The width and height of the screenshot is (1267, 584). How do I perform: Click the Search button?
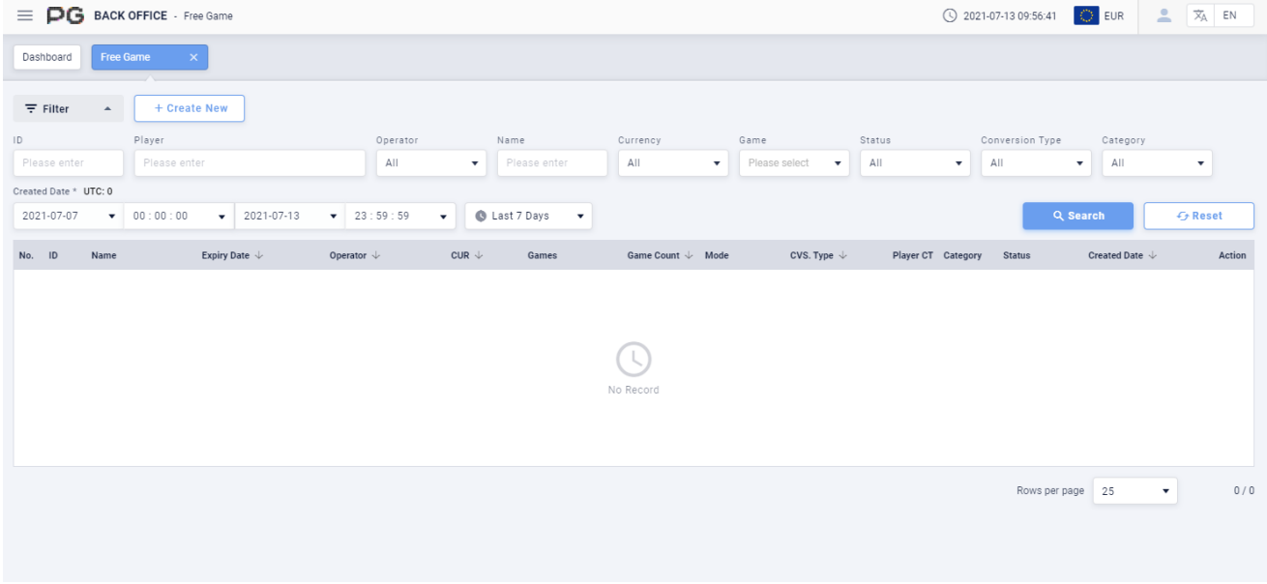click(x=1077, y=217)
